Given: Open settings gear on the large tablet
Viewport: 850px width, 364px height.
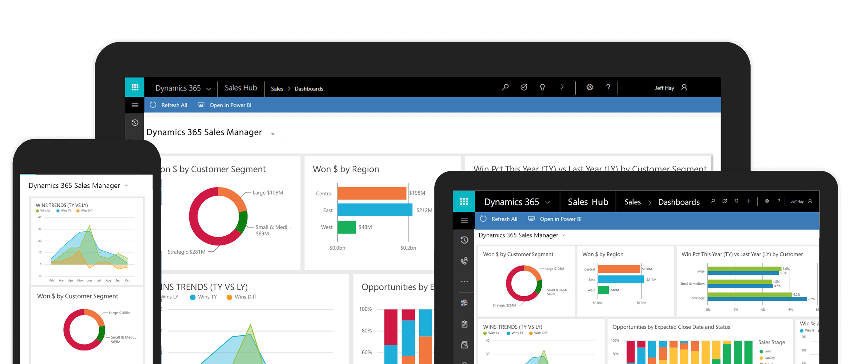Looking at the screenshot, I should pos(590,87).
